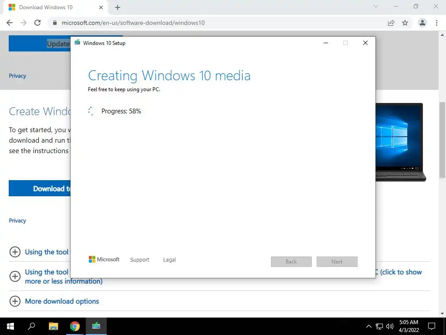Screen dimensions: 446x335
Task: Click the address bar padlock icon
Action: pos(55,23)
